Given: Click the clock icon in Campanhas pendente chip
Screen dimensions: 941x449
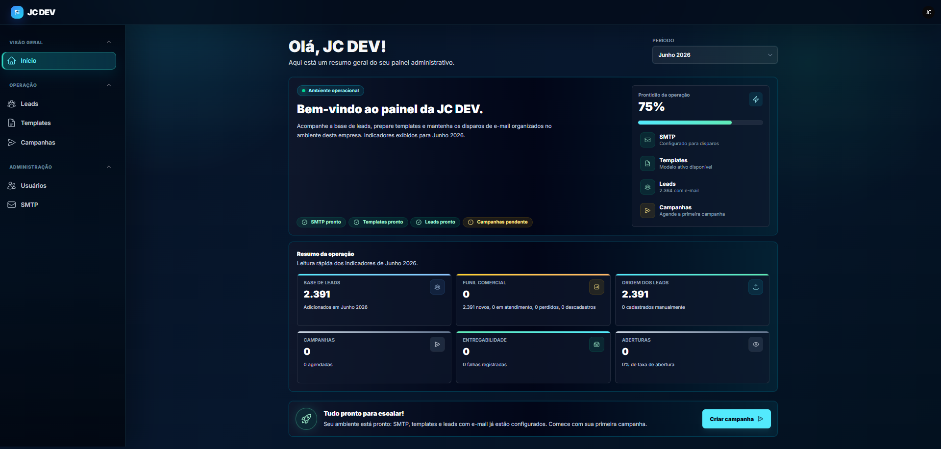Looking at the screenshot, I should click(471, 223).
